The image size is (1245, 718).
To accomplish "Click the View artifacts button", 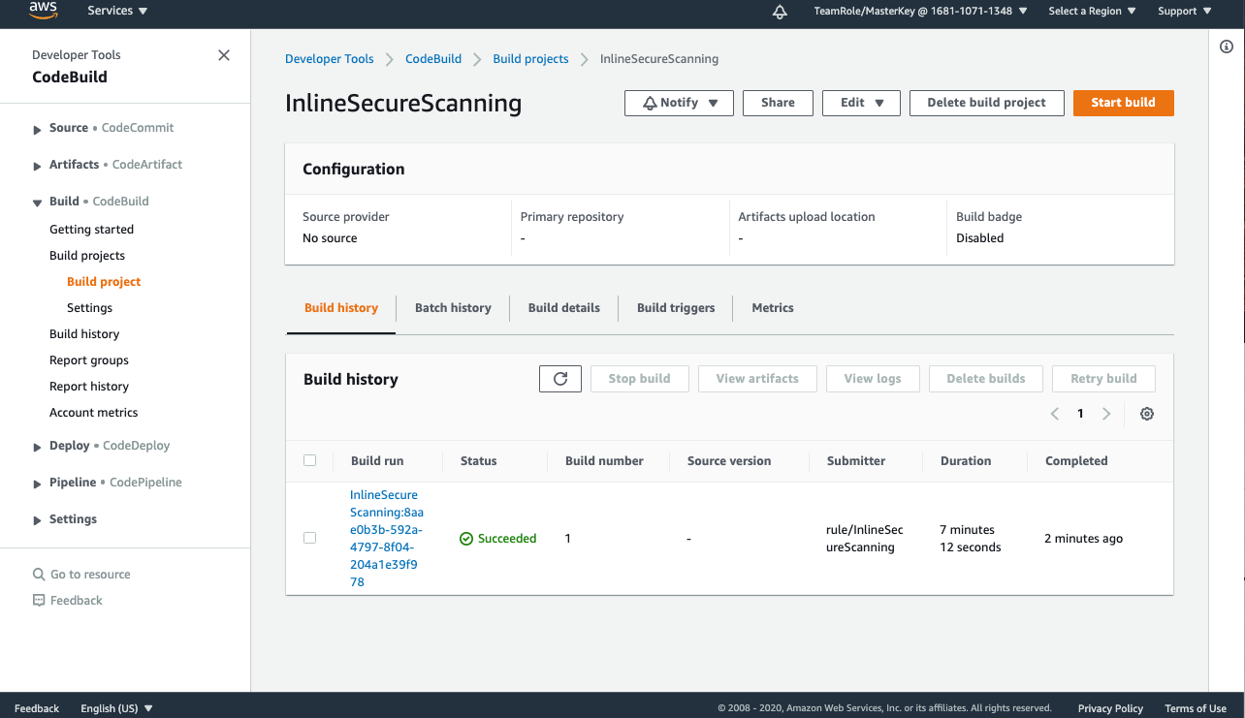I will [757, 379].
